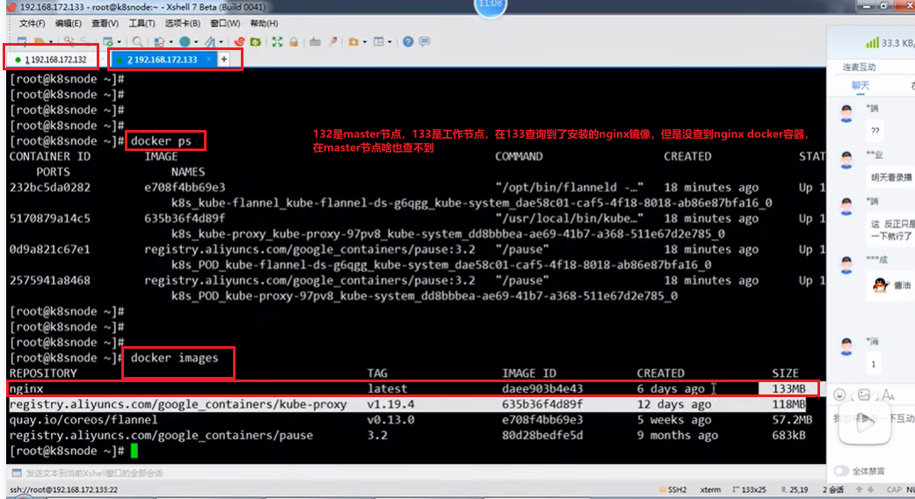Click the xterm status bar entry
915x499 pixels.
pyautogui.click(x=710, y=489)
